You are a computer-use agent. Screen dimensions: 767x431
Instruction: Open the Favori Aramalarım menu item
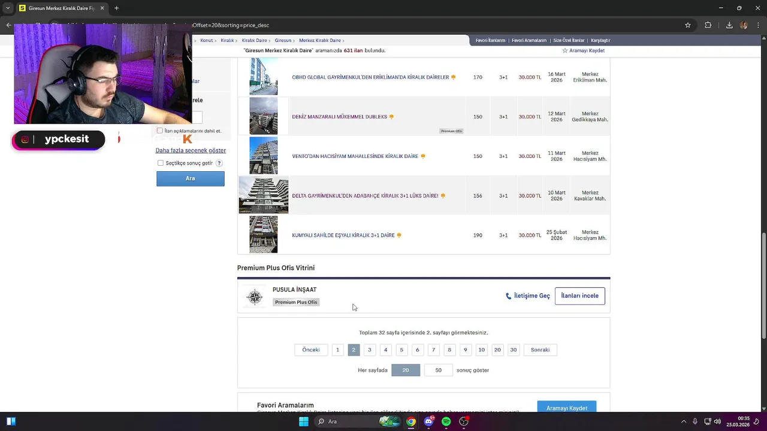529,41
